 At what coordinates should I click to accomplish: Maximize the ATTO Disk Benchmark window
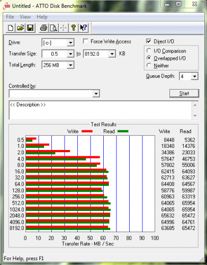pos(178,4)
